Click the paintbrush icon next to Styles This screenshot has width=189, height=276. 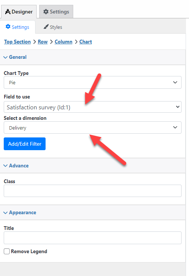46,27
